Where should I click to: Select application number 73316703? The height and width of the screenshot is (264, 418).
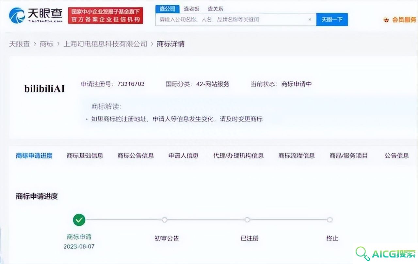pyautogui.click(x=131, y=84)
